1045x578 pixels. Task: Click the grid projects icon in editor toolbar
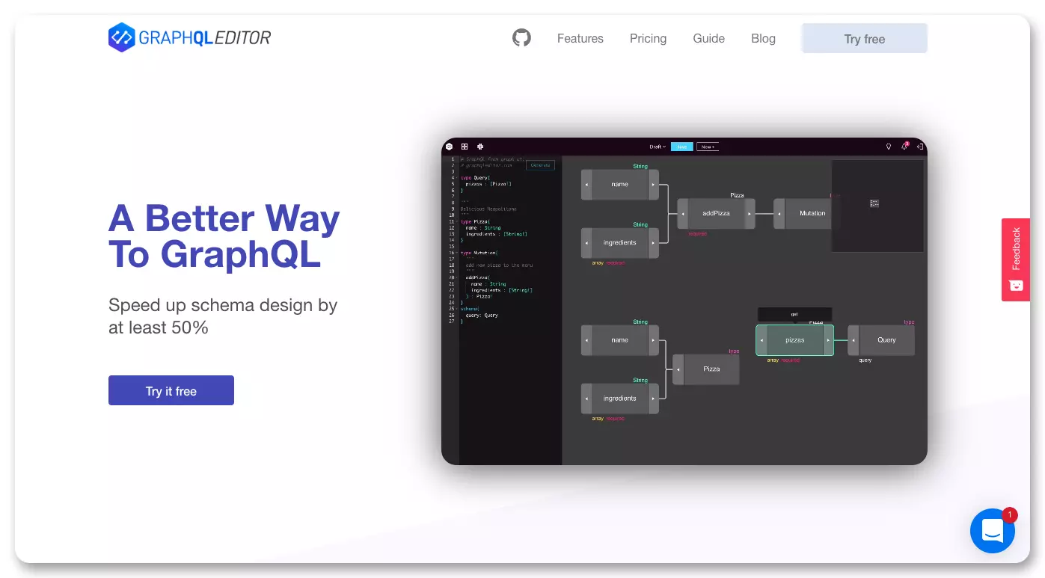click(x=465, y=147)
